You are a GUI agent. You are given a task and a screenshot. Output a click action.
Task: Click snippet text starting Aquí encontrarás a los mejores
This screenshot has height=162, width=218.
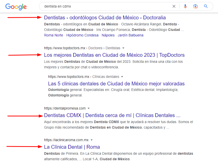119,125
